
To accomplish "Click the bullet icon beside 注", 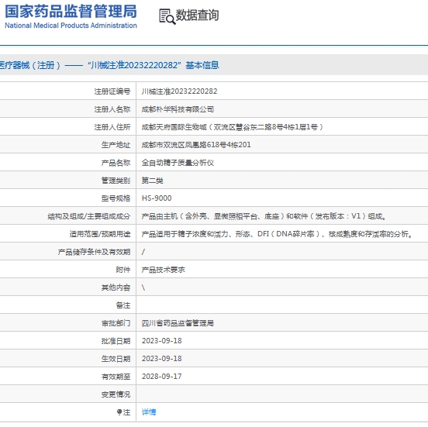I will click(x=119, y=412).
